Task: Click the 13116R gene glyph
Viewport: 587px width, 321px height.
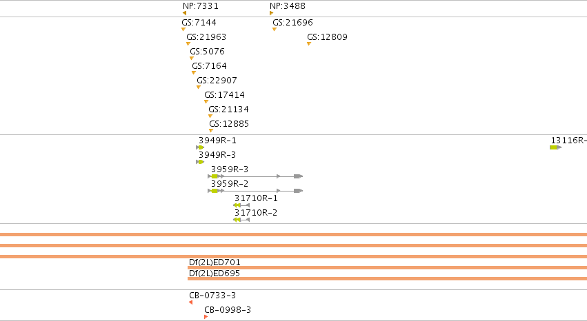Action: [555, 147]
